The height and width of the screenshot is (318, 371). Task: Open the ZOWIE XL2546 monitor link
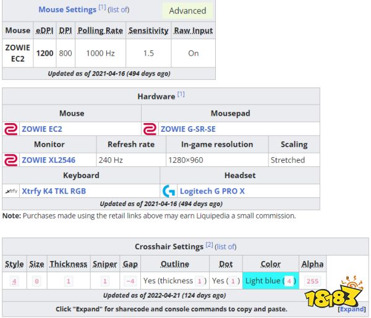(x=48, y=160)
